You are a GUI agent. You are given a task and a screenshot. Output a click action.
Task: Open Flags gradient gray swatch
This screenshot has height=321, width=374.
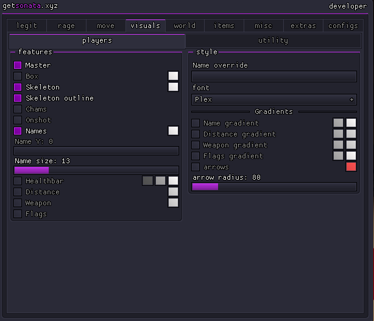(338, 156)
